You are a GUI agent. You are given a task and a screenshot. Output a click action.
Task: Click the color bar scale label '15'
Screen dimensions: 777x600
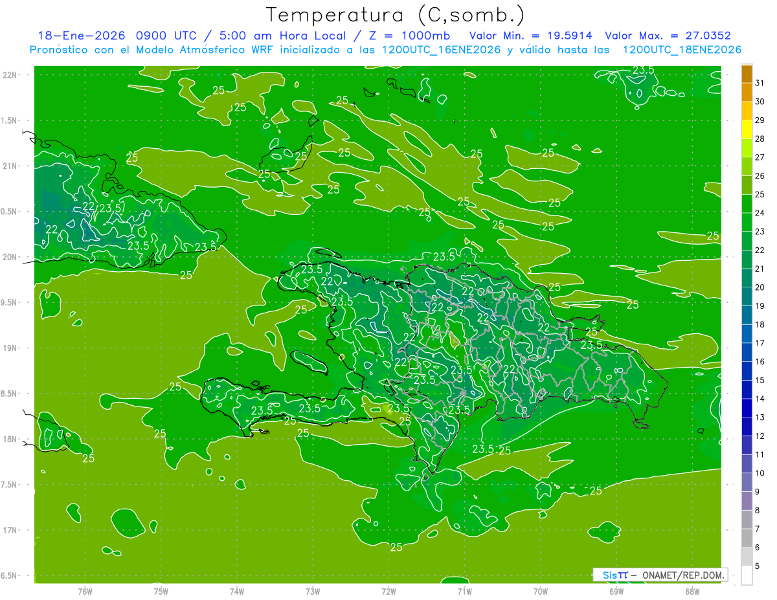(760, 380)
